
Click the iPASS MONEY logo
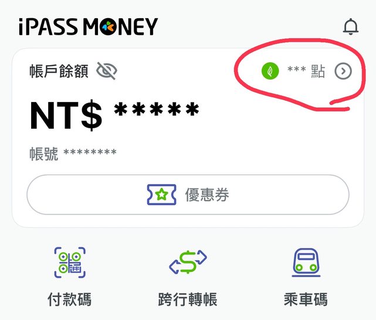click(x=88, y=26)
